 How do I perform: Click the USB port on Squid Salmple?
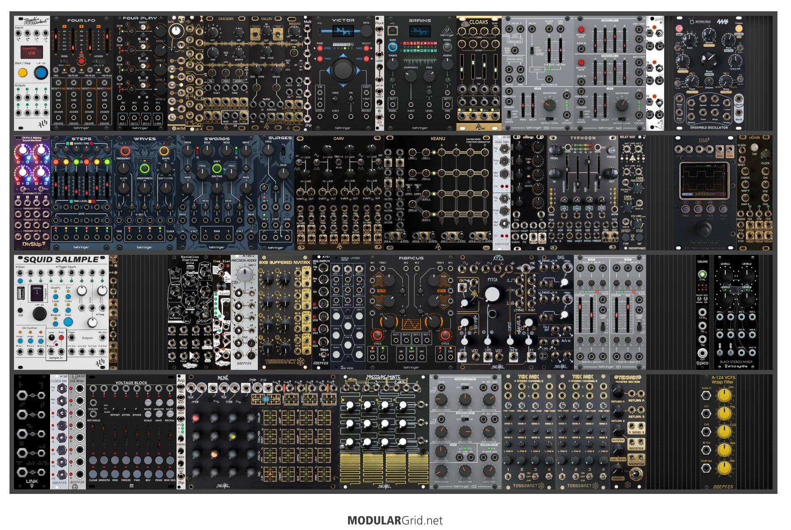tap(21, 294)
